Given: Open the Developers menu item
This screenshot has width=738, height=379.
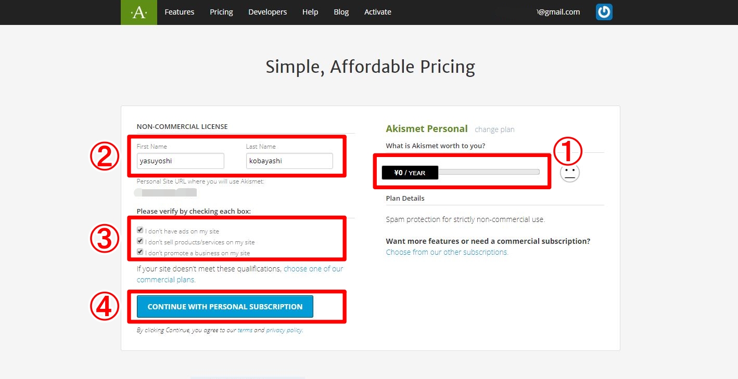Looking at the screenshot, I should pos(268,12).
